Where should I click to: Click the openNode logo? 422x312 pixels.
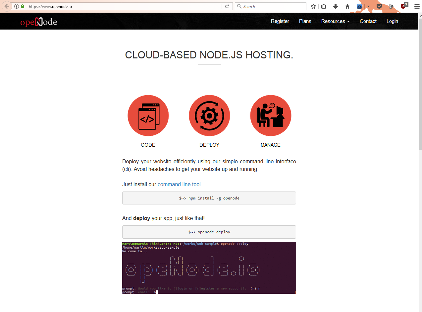coord(39,22)
